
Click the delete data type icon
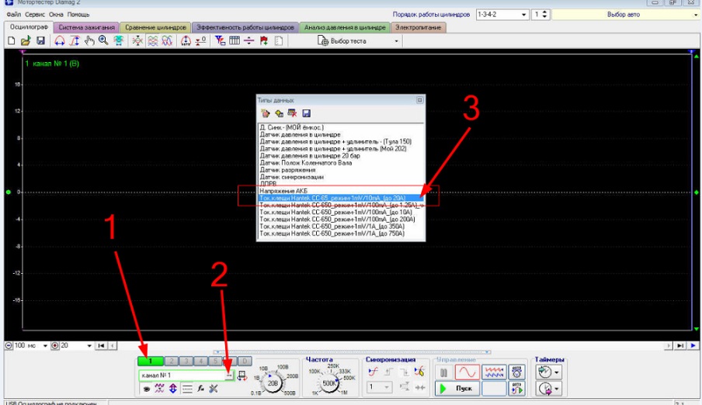tap(292, 113)
